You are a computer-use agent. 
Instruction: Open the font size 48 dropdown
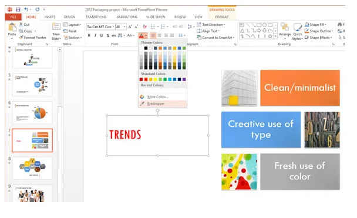click(x=124, y=27)
